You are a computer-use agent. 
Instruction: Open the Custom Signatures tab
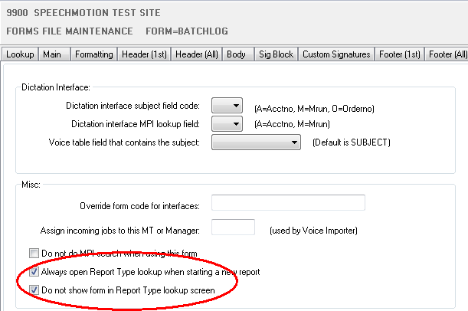[x=335, y=54]
